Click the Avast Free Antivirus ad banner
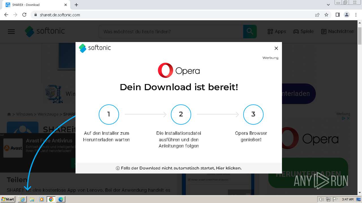Viewport: 362px width, 203px height. tap(38, 153)
